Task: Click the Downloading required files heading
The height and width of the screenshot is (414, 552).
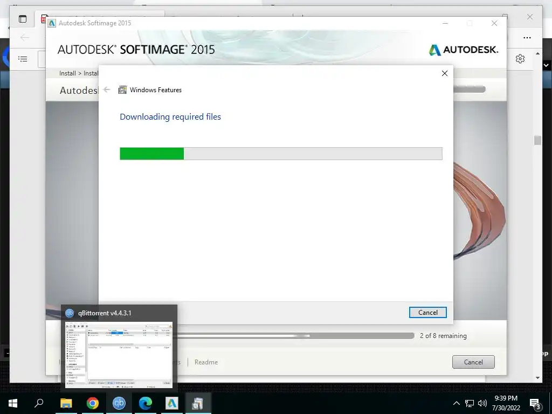Action: coord(170,117)
